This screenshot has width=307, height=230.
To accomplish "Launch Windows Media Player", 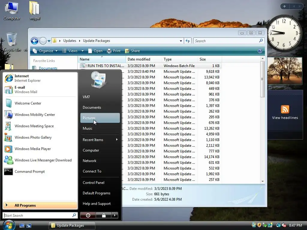I will [x=40, y=149].
